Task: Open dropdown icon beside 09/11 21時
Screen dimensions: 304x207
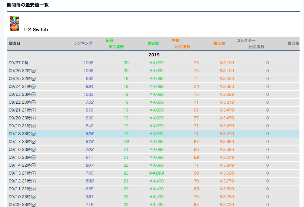Action: click(34, 189)
